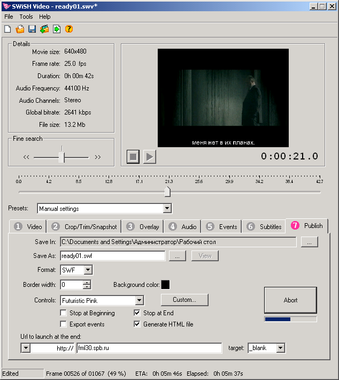Click the publishing progress bar
This screenshot has height=380, width=339.
(x=290, y=319)
